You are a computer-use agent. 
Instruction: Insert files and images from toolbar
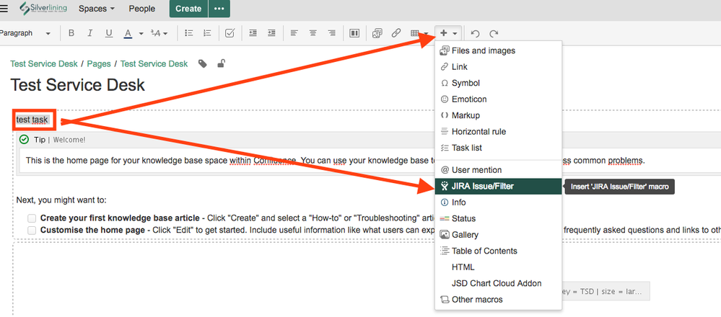click(x=377, y=33)
